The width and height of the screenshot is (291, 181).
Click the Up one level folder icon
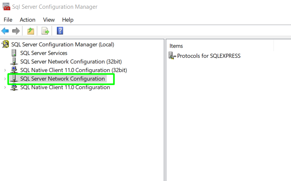tap(31, 31)
